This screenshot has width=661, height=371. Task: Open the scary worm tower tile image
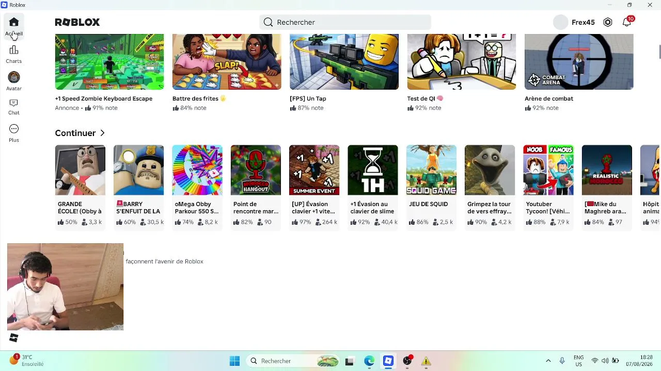pyautogui.click(x=490, y=170)
